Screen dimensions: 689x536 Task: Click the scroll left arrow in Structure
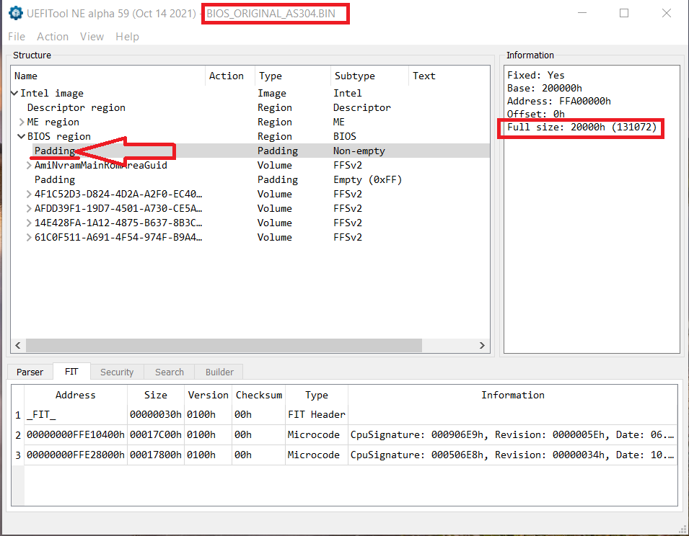(x=18, y=345)
